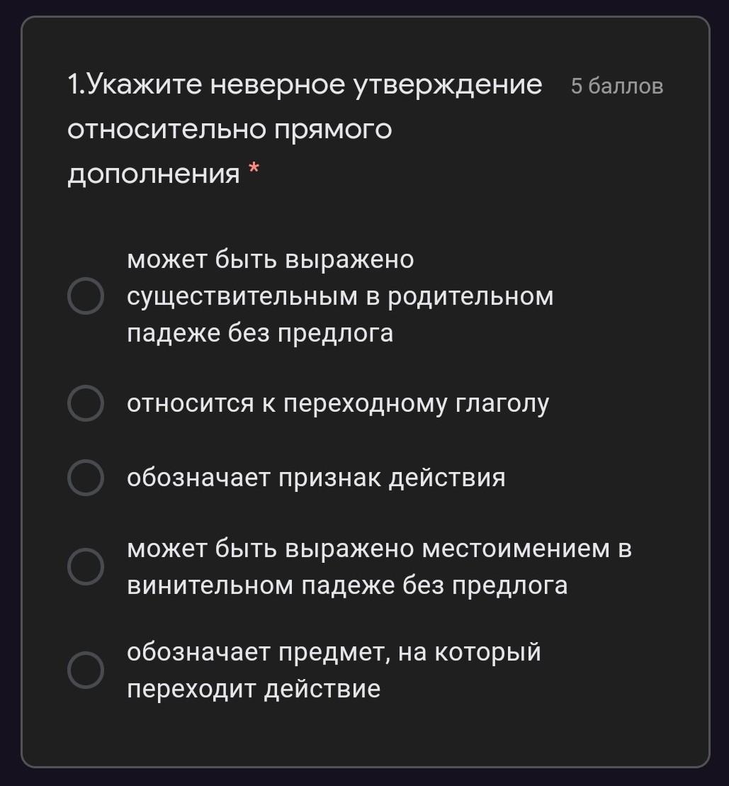729x786 pixels.
Task: Click the title line 'относительно прямого'
Action: coord(230,130)
